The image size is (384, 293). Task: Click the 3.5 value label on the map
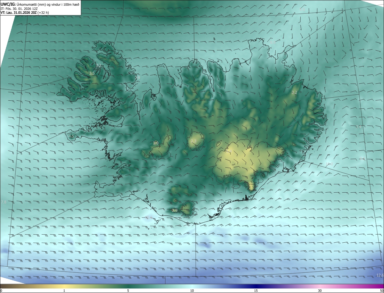pyautogui.click(x=92, y=73)
